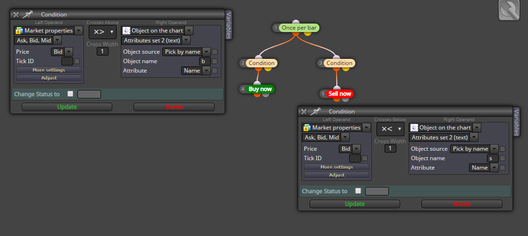
Task: Select the Once per bar node
Action: tap(299, 28)
